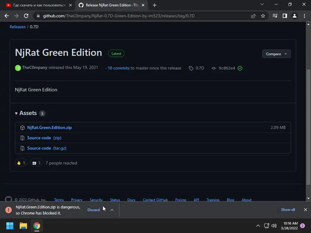This screenshot has height=233, width=311.
Task: Click the scrollbar down arrow
Action: 308,198
